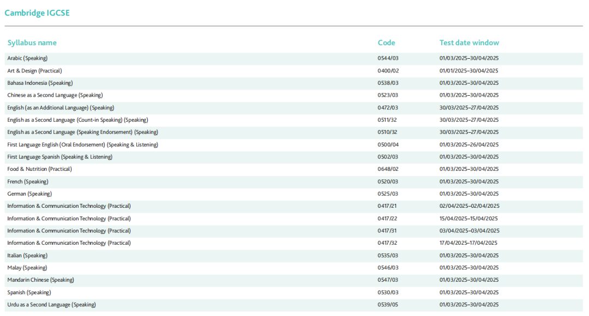Click Chinese as a Second Language (Speaking)
This screenshot has width=589, height=316.
point(55,95)
